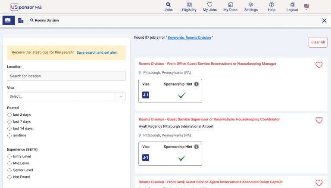The image size is (331, 188).
Task: Select Entry Level experience filter
Action: (x=10, y=156)
